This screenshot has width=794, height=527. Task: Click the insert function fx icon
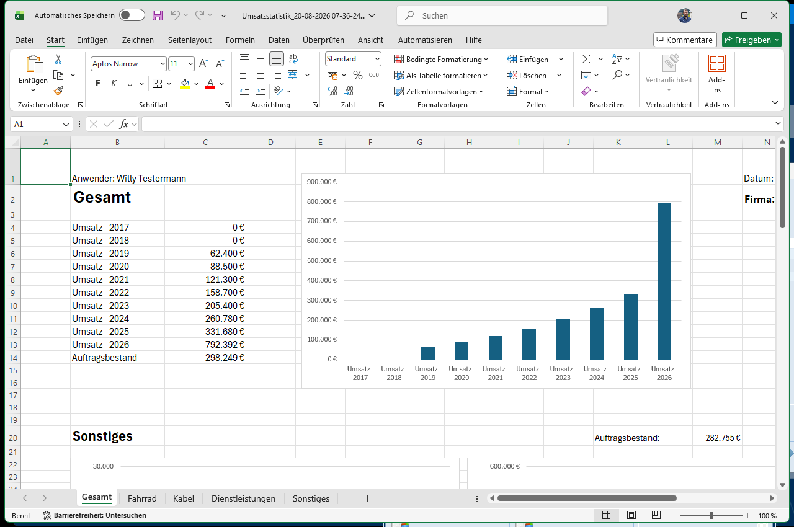click(x=123, y=124)
